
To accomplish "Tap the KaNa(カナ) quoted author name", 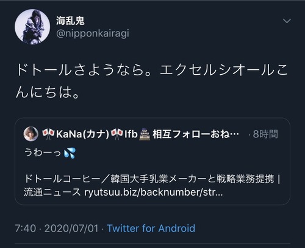I will (83, 134).
